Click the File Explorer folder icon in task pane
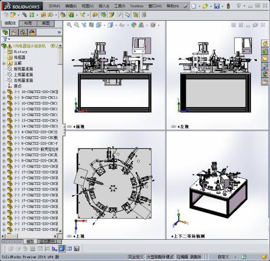 point(265,59)
